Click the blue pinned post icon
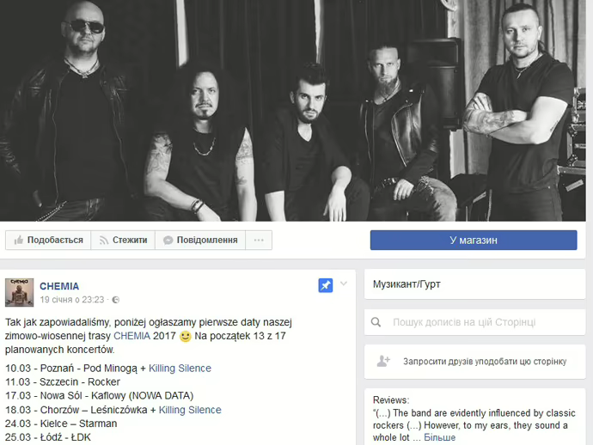This screenshot has height=445, width=593. pyautogui.click(x=326, y=285)
